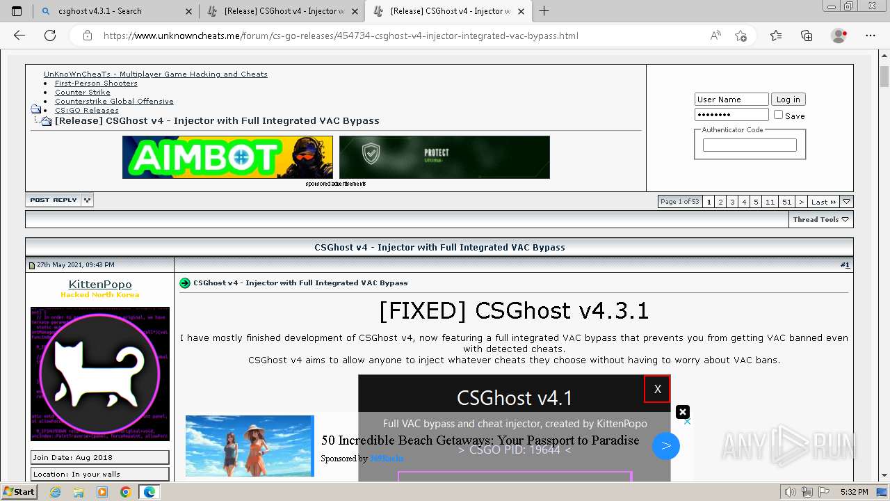Open the browser profile menu
Image resolution: width=890 pixels, height=501 pixels.
click(839, 35)
